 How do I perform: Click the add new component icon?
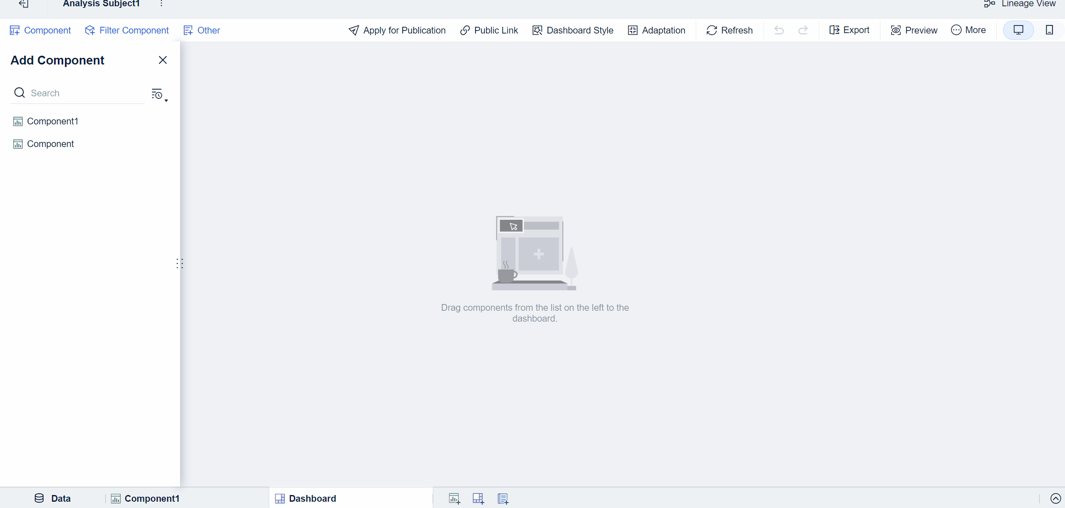pos(454,498)
